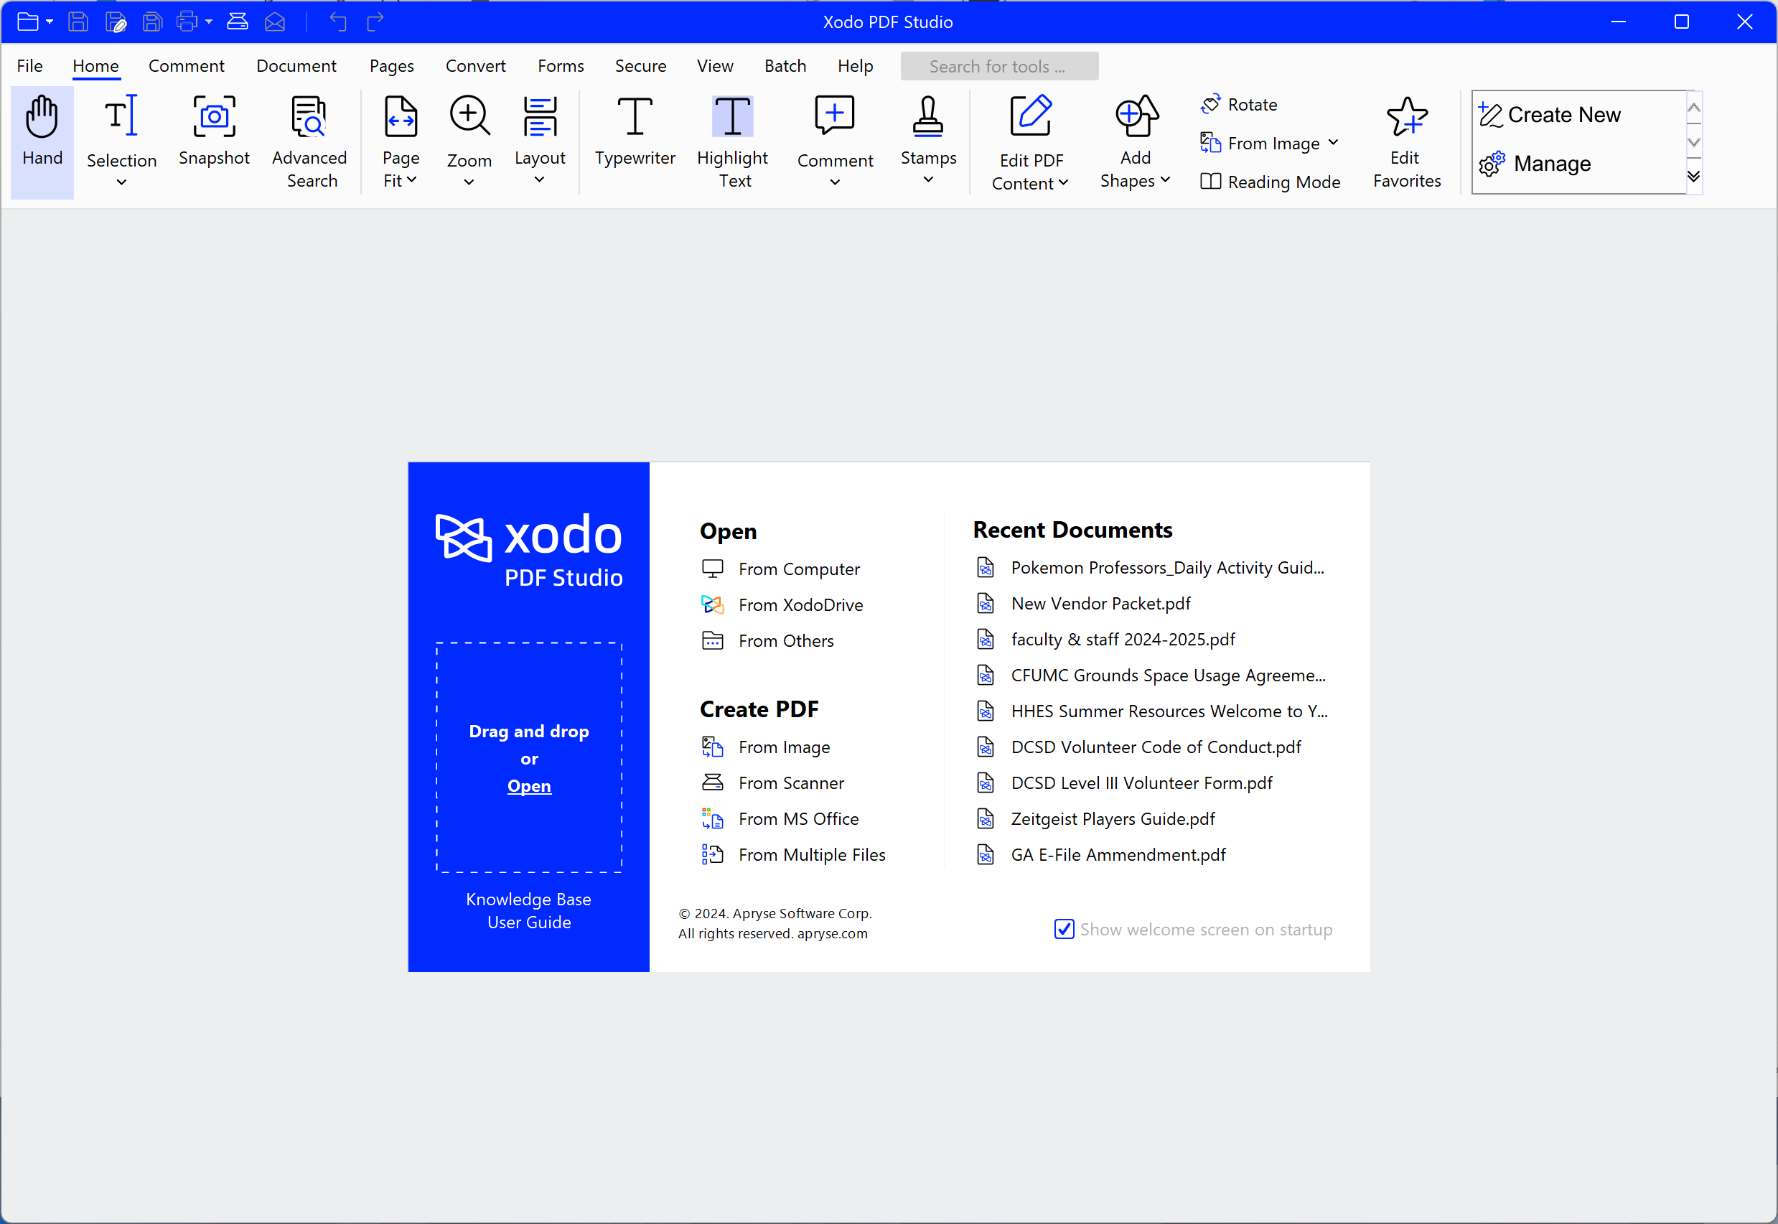Rotate the current page
This screenshot has height=1224, width=1778.
[x=1239, y=103]
